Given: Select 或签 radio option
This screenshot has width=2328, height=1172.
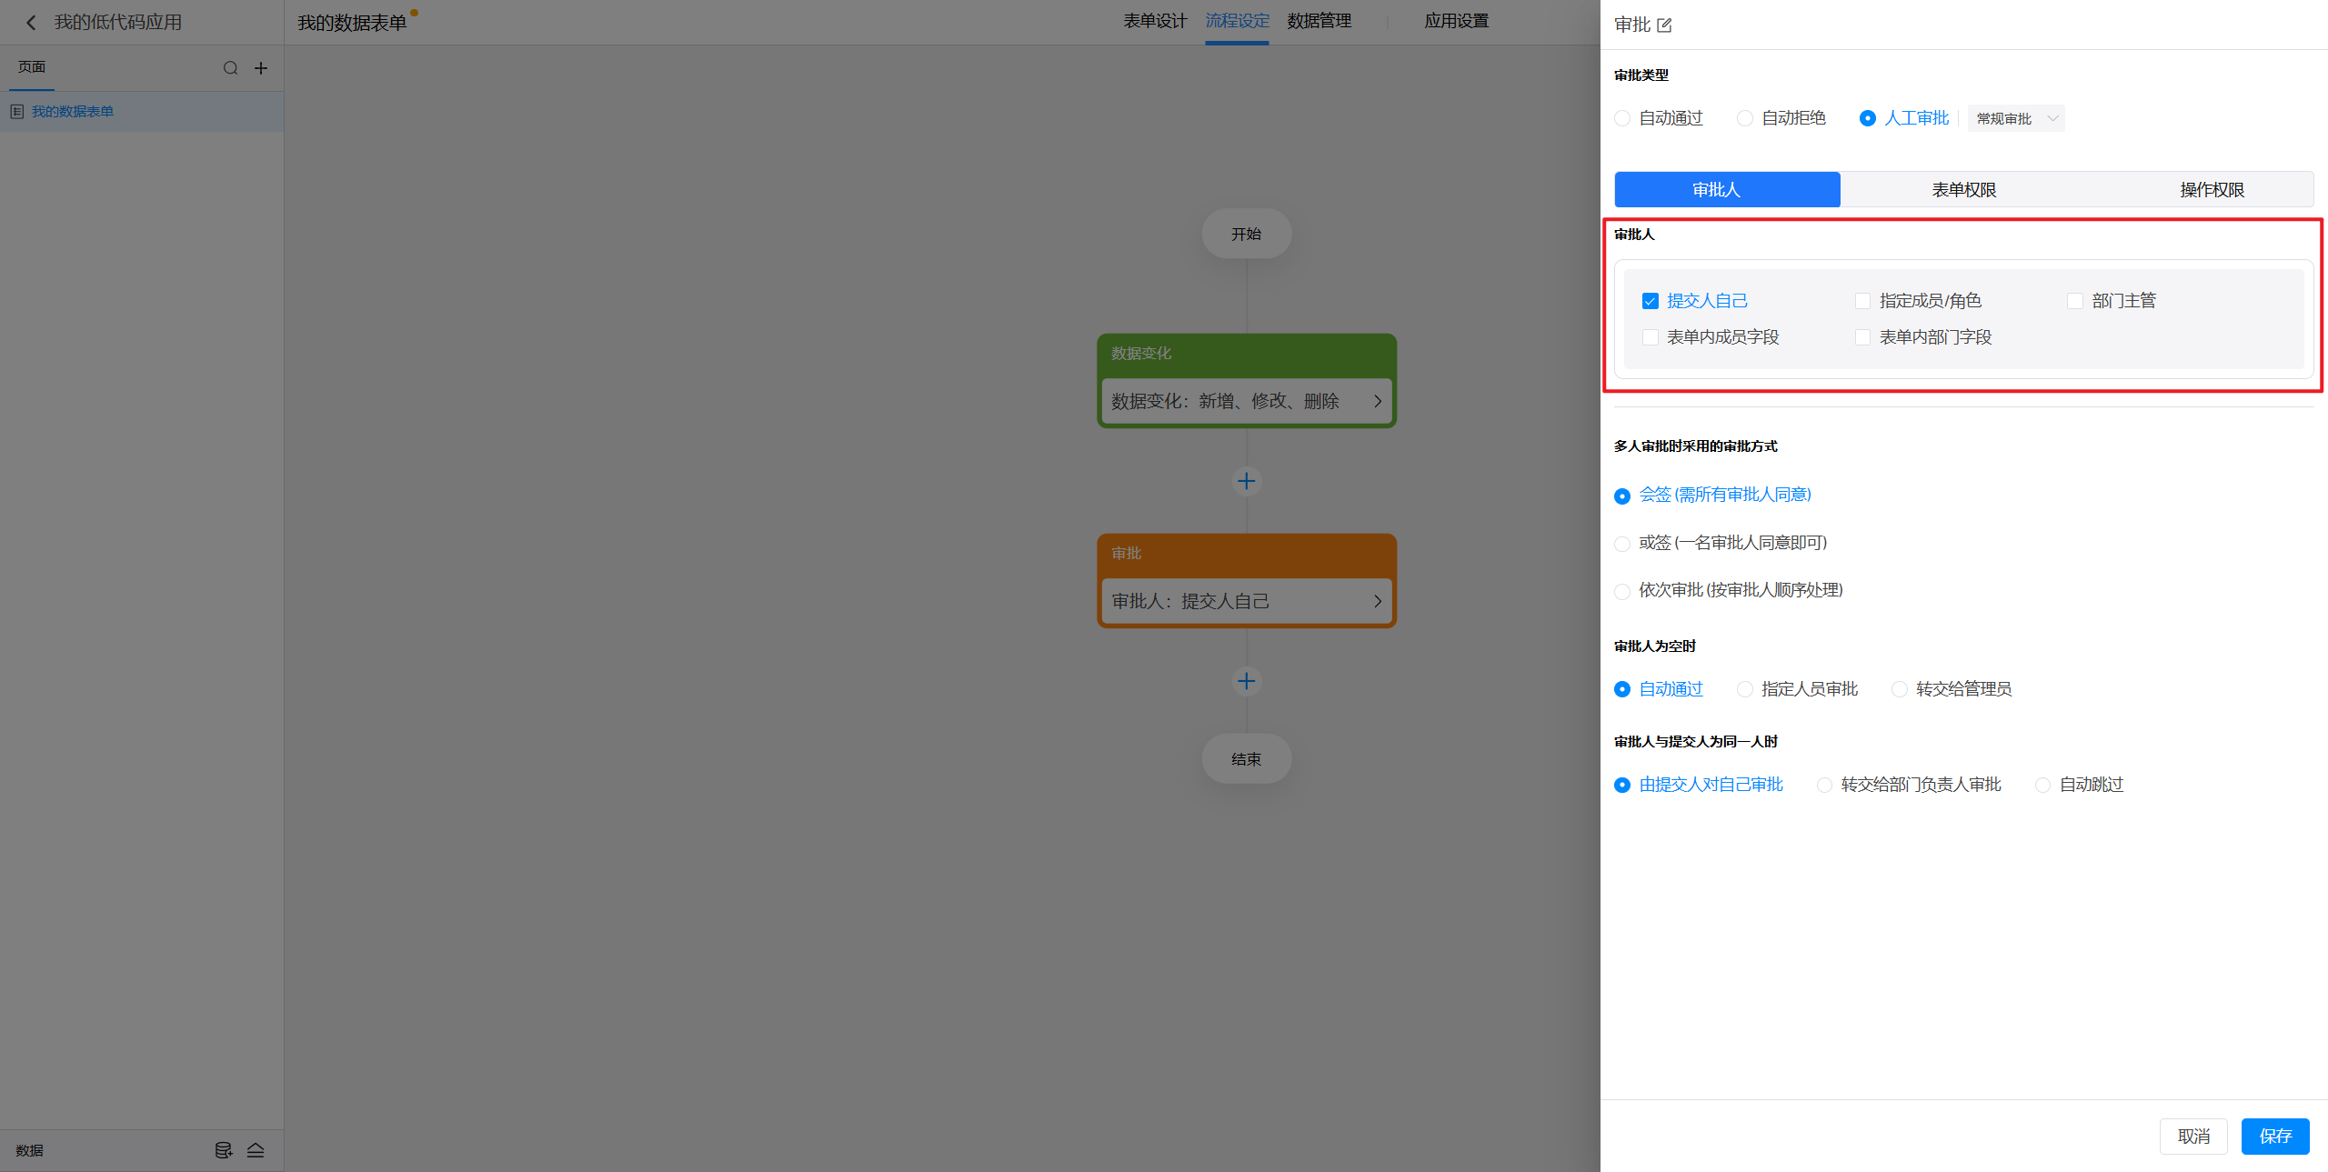Looking at the screenshot, I should (1622, 544).
